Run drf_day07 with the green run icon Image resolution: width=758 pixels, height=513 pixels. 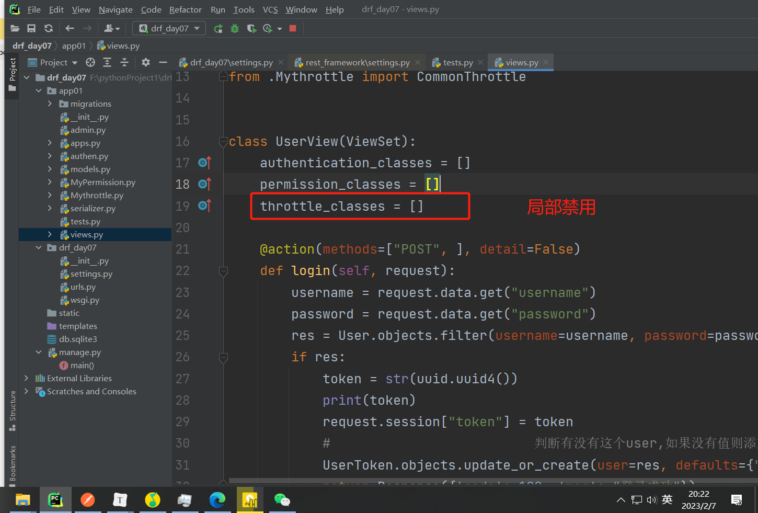click(219, 28)
